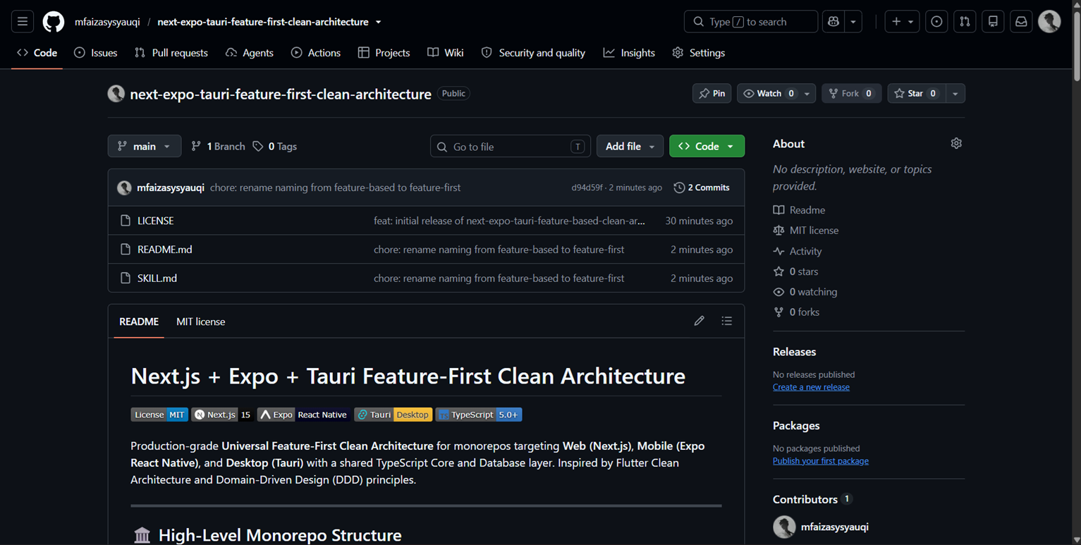Image resolution: width=1081 pixels, height=545 pixels.
Task: Expand the create new plus dropdown
Action: click(903, 22)
